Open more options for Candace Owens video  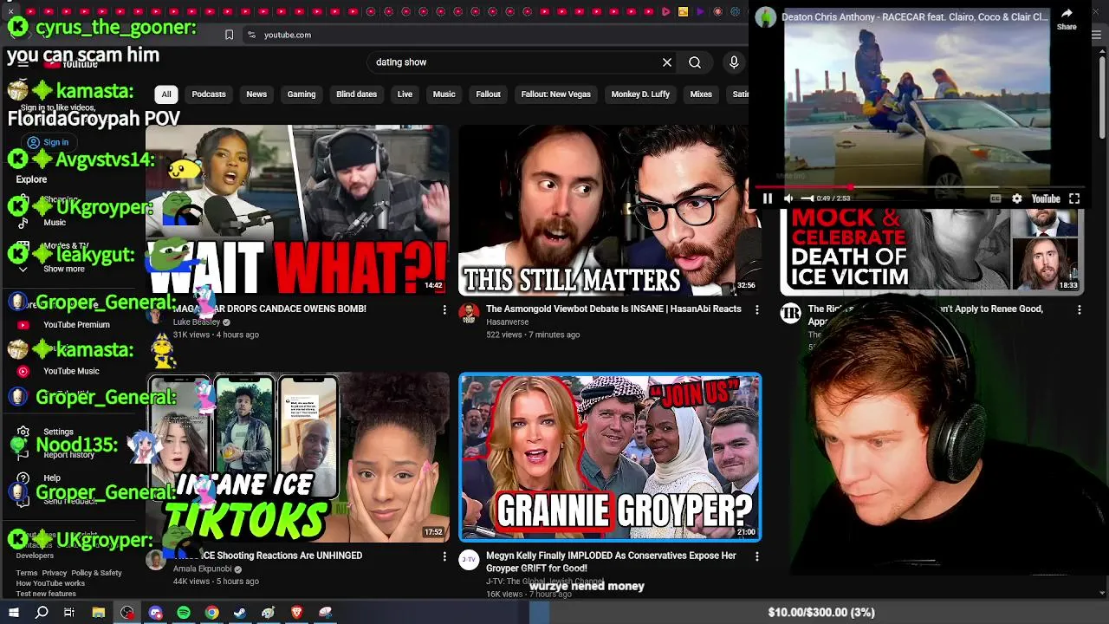point(444,309)
